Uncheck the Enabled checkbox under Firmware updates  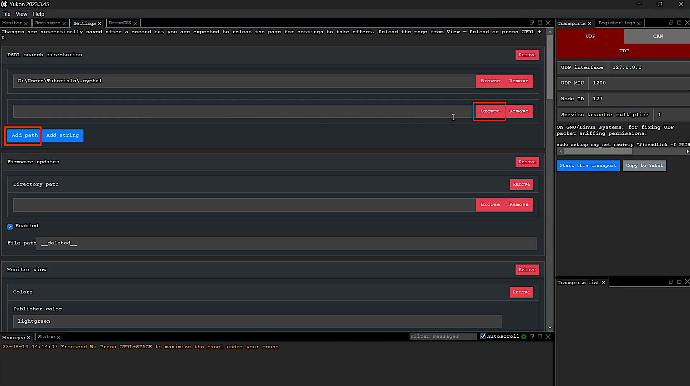tap(10, 227)
